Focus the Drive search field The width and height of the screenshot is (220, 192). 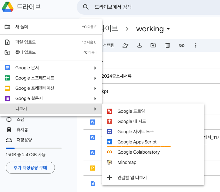pyautogui.click(x=149, y=7)
